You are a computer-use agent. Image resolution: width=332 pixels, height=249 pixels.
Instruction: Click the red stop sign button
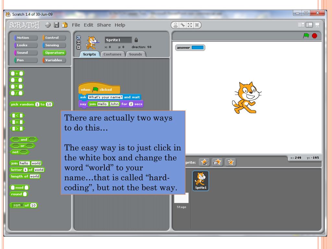point(314,36)
